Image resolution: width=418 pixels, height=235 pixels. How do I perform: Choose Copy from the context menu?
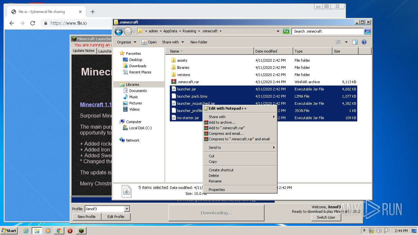[240, 162]
